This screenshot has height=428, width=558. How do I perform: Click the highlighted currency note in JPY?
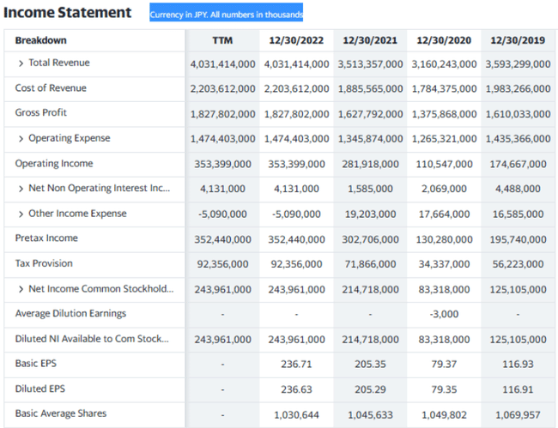click(226, 15)
